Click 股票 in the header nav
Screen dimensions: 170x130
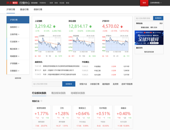click(x=51, y=3)
